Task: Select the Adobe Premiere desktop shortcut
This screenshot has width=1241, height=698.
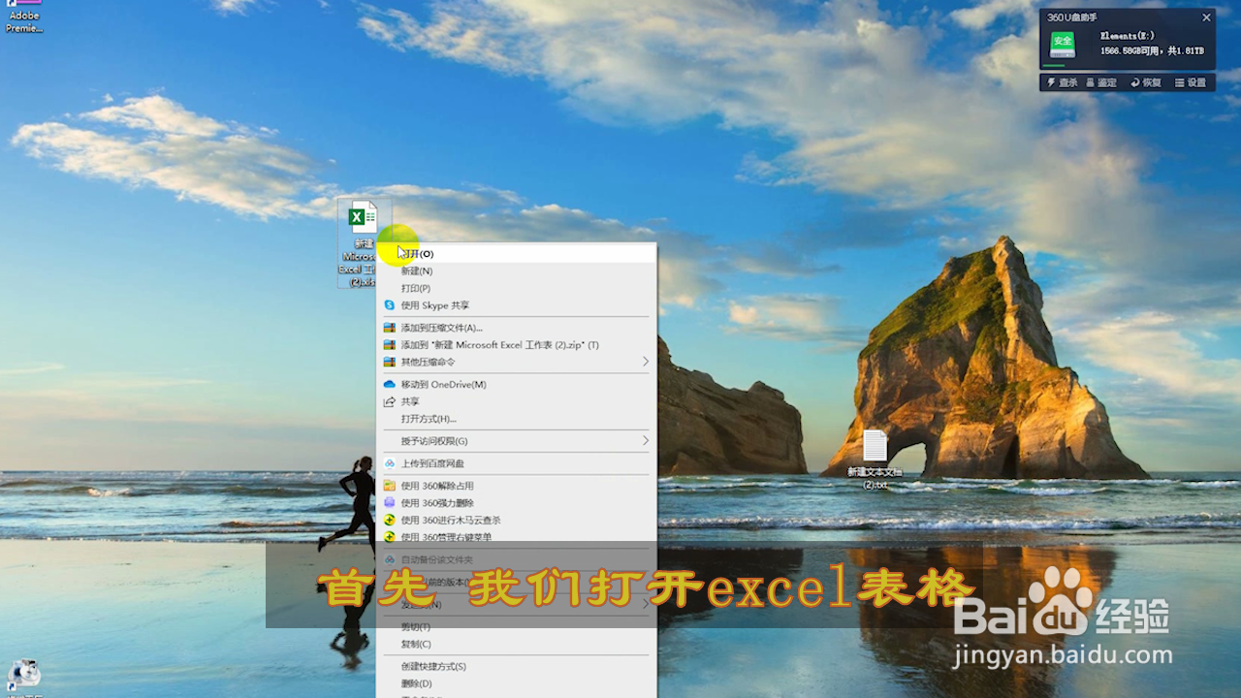Action: 23,16
